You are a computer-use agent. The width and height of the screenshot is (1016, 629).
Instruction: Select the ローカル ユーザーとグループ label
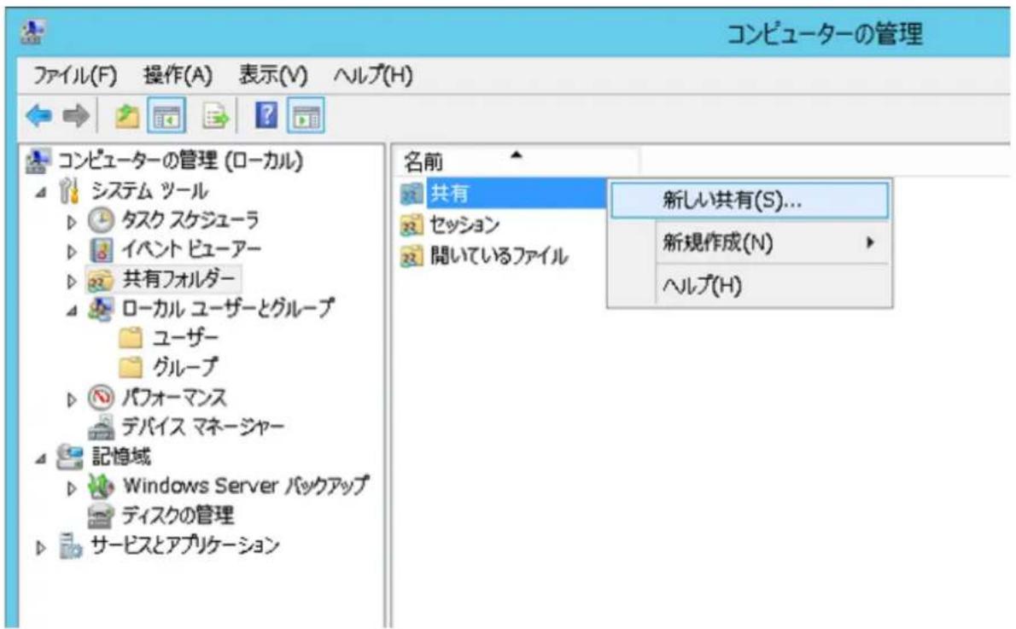228,308
